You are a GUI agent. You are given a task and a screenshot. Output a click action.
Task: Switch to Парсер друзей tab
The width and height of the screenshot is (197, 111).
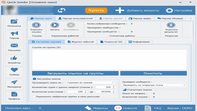[111, 18]
